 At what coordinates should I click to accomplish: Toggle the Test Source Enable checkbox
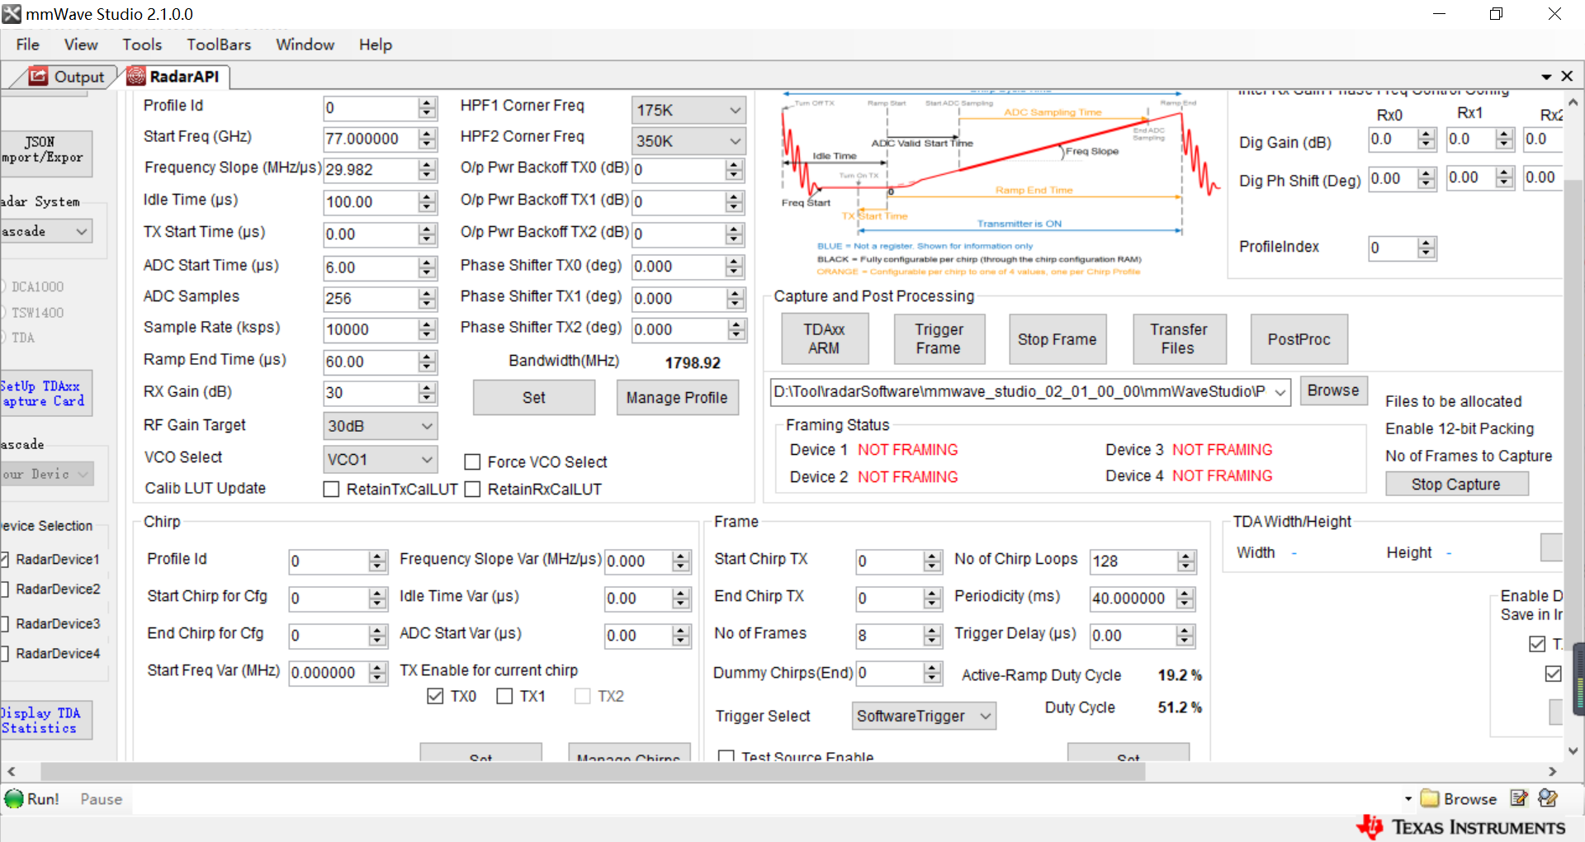coord(726,756)
